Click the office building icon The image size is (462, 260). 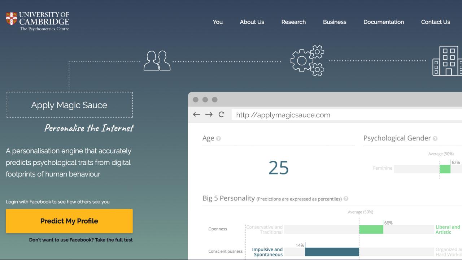pyautogui.click(x=447, y=61)
